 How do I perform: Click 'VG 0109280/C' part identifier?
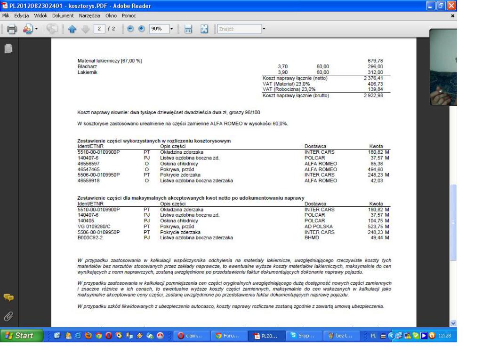(x=94, y=227)
